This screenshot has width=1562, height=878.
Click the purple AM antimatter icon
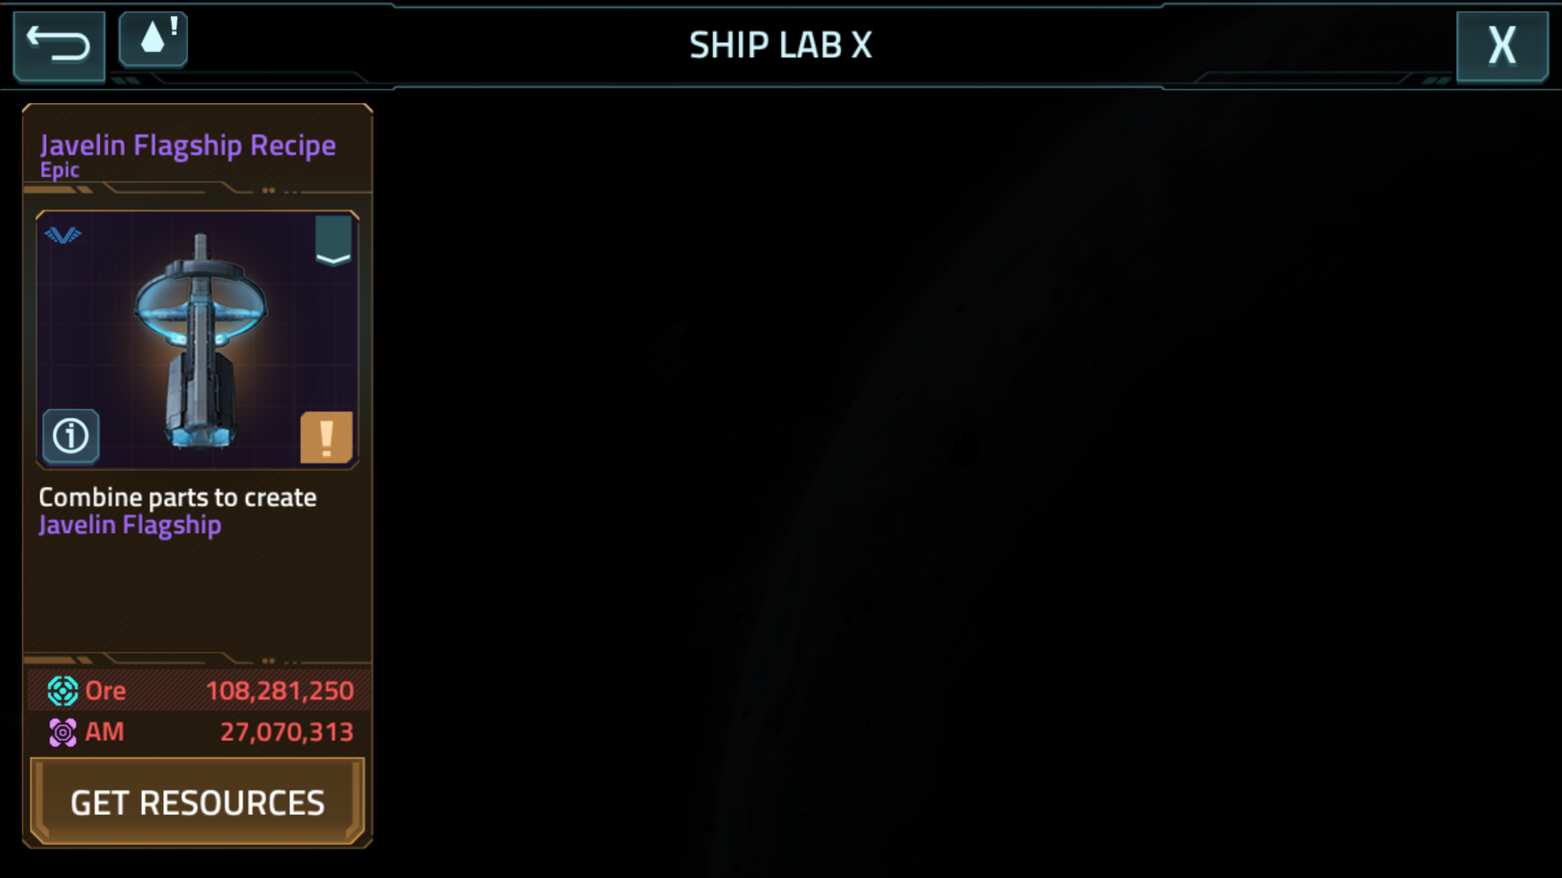63,732
